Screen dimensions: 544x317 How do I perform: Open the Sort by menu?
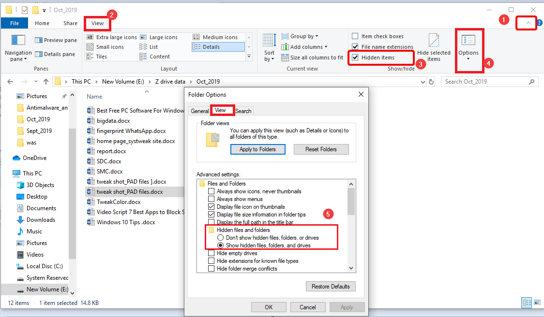[269, 48]
